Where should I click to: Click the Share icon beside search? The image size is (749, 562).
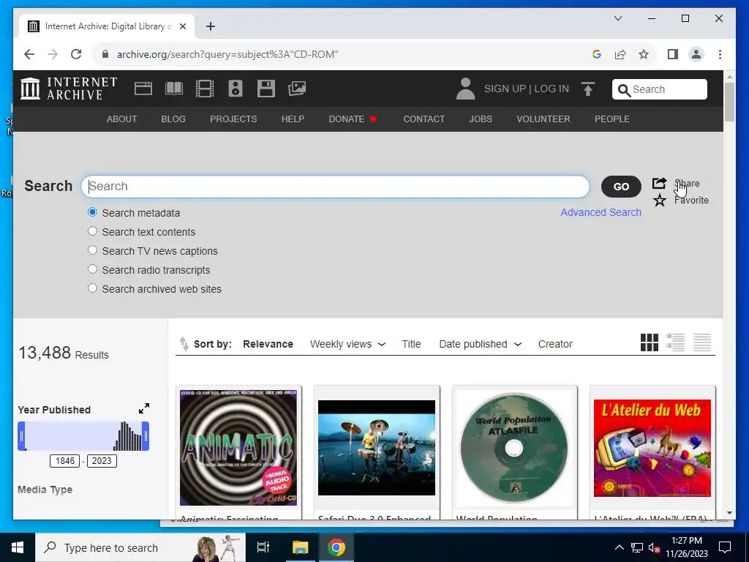coord(659,183)
